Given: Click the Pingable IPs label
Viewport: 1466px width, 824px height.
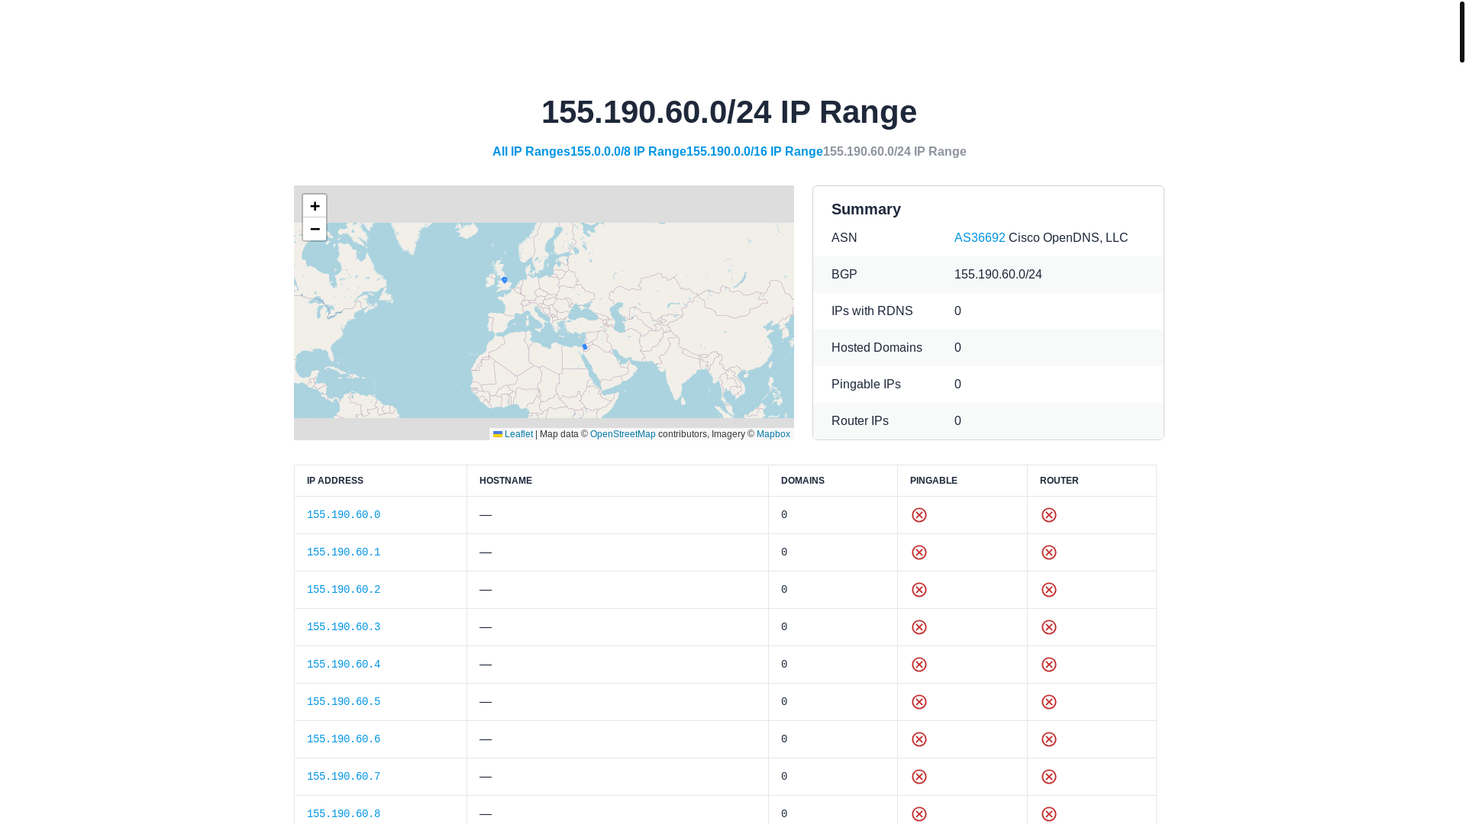Looking at the screenshot, I should [x=866, y=385].
